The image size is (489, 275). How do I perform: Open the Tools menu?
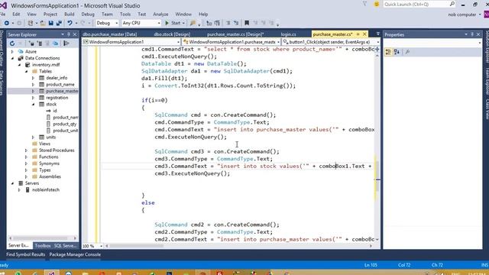point(125,14)
